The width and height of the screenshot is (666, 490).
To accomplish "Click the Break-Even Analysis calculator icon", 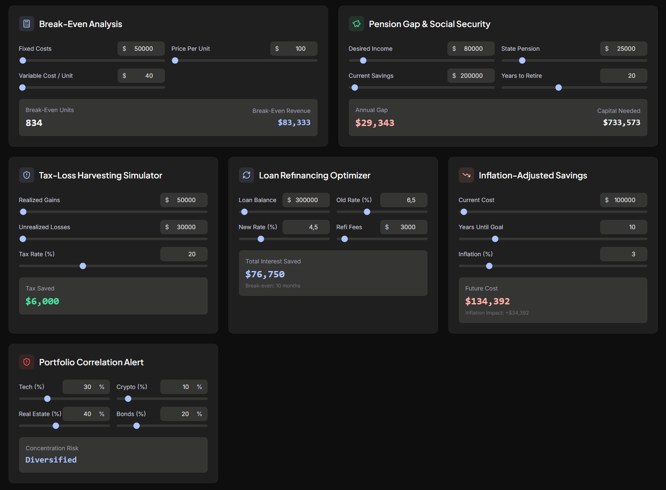I will [27, 24].
